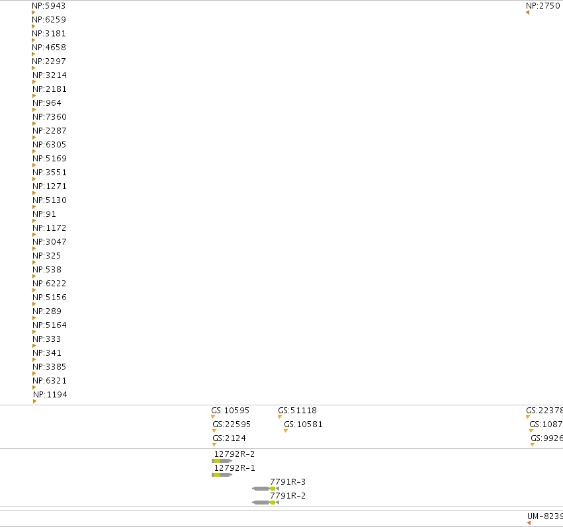The image size is (563, 527).
Task: Select the NP:3551 feature label
Action: pos(50,173)
